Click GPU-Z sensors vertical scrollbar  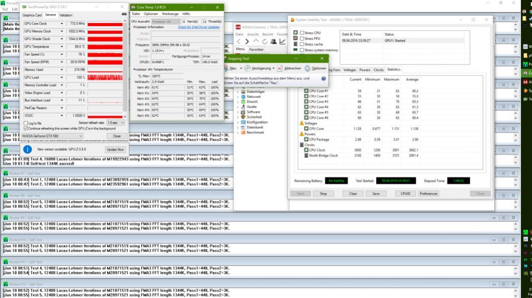tap(125, 68)
